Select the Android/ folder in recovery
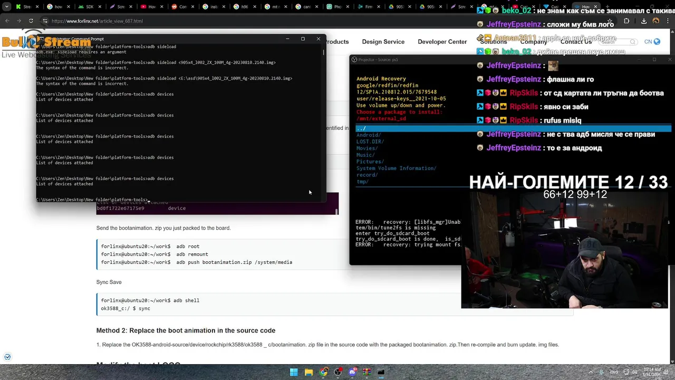 click(368, 135)
